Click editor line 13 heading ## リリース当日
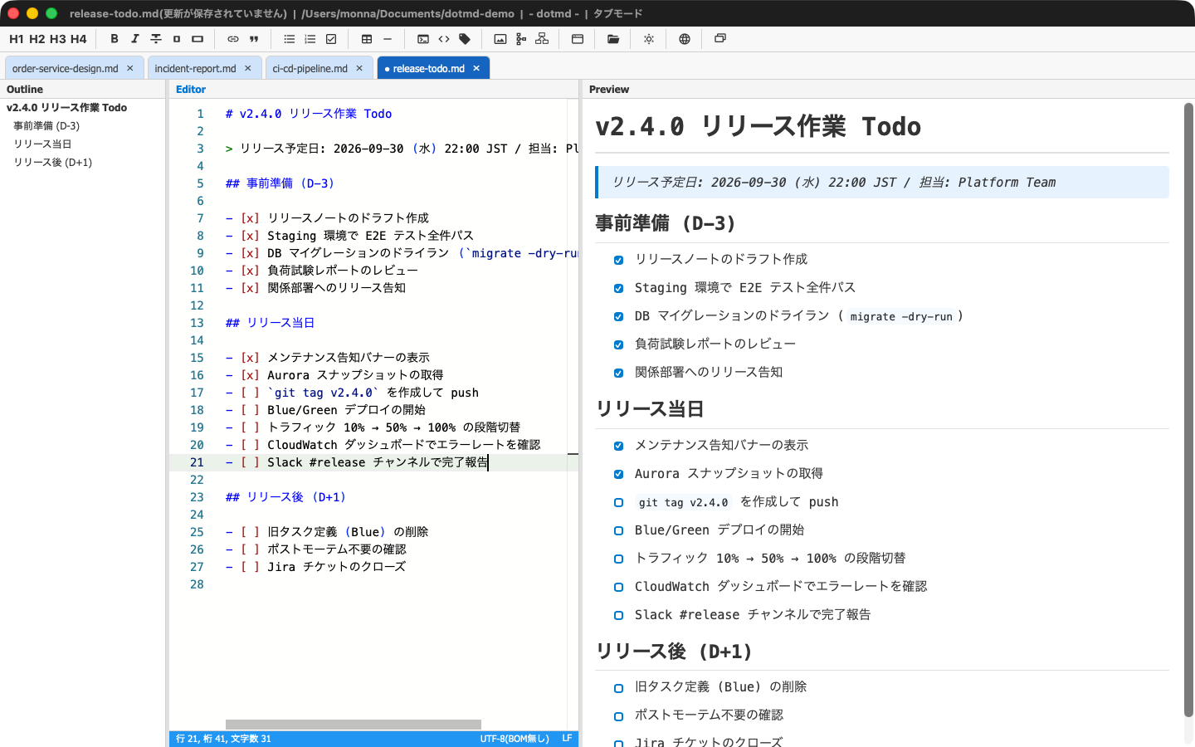Viewport: 1195px width, 747px height. (271, 323)
